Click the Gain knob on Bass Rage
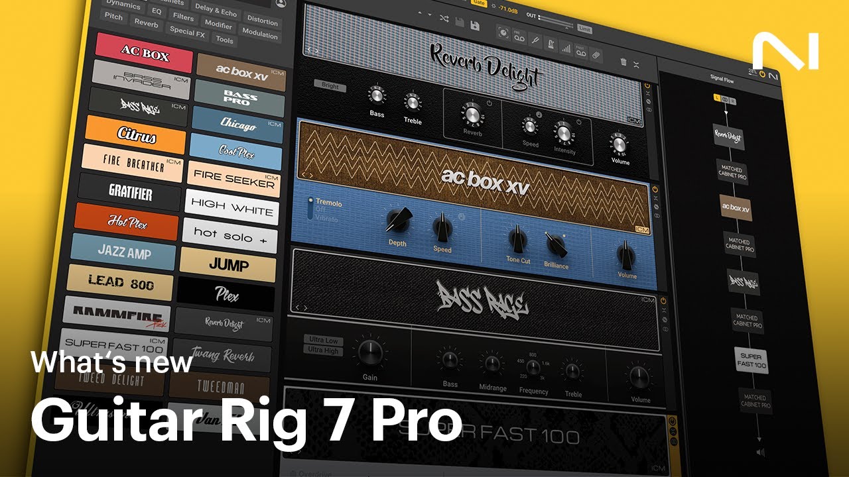The height and width of the screenshot is (477, 849). pyautogui.click(x=369, y=351)
